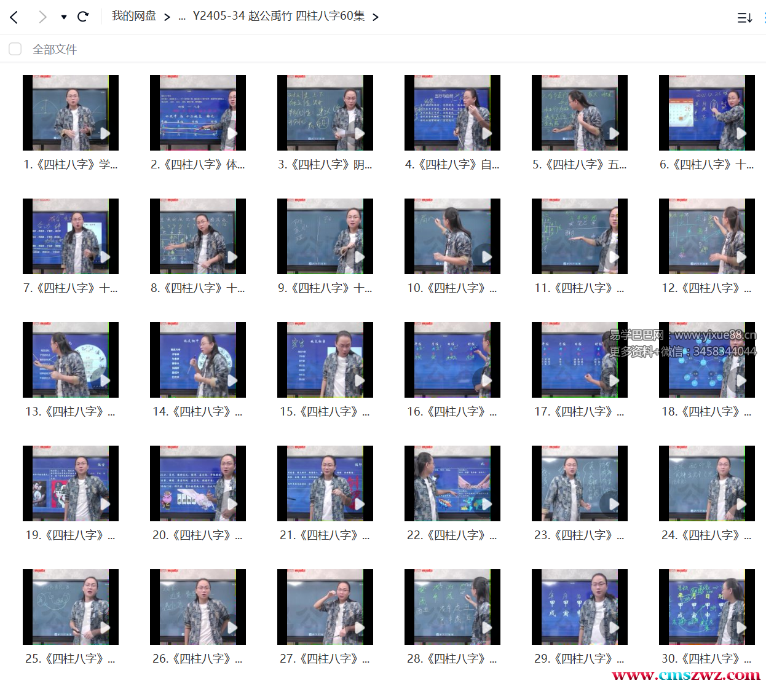Open the sort order icon
This screenshot has width=766, height=686.
point(744,18)
